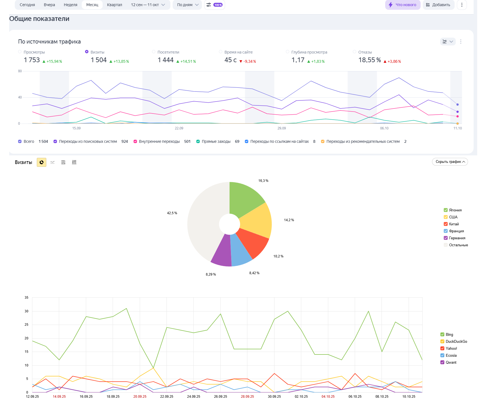Image resolution: width=485 pixels, height=415 pixels.
Task: Select the pie chart view icon
Action: click(x=42, y=162)
